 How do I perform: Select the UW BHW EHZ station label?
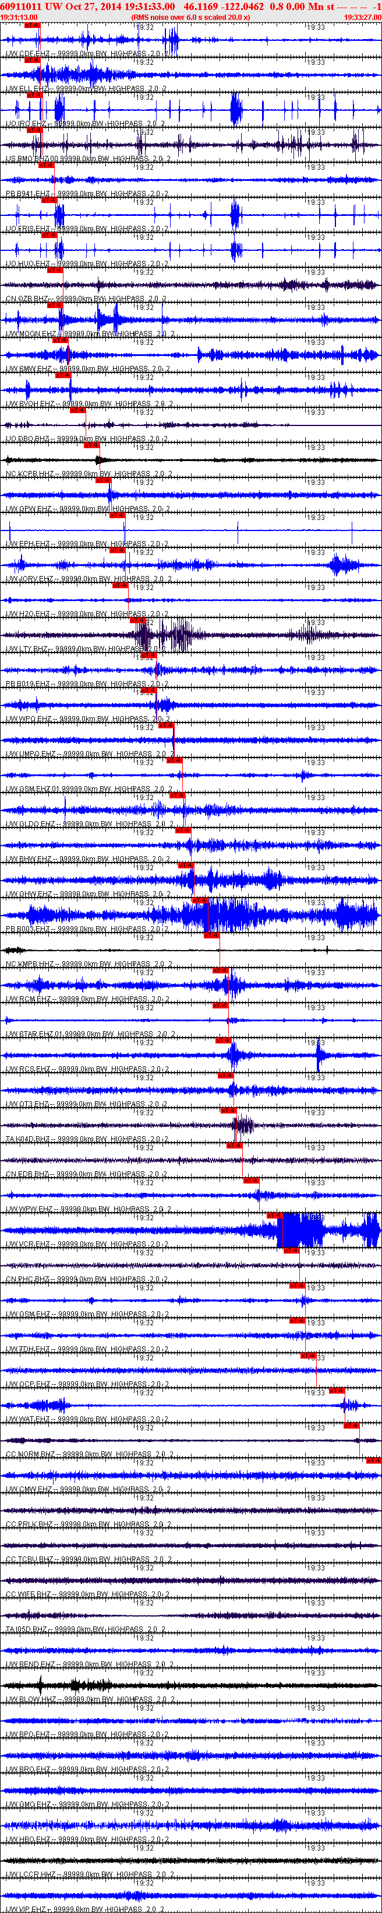point(87,859)
